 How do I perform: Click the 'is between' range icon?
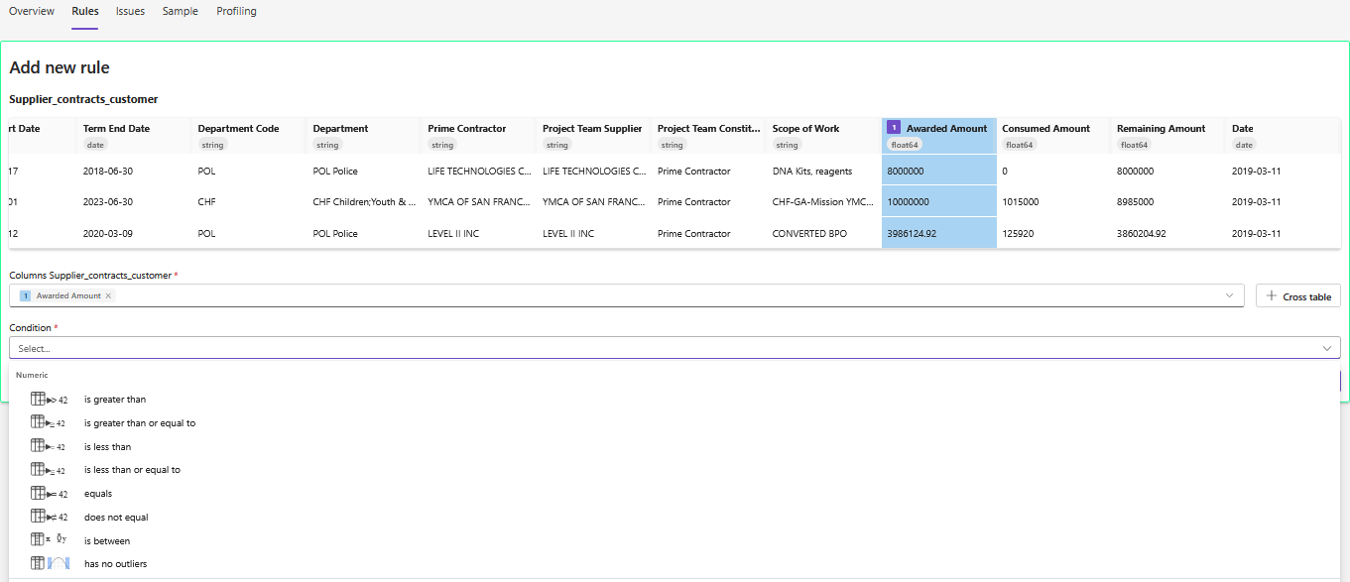pyautogui.click(x=49, y=540)
